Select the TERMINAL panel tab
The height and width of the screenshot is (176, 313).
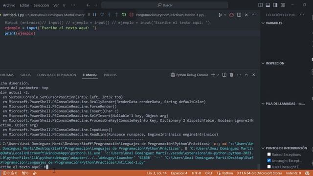[90, 75]
